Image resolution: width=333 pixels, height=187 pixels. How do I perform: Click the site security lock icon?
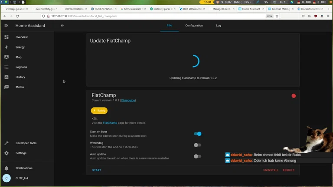pyautogui.click(x=48, y=16)
